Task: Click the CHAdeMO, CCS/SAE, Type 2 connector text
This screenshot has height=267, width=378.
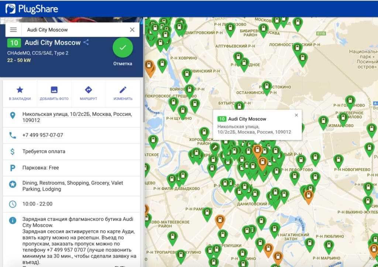Action: (x=38, y=53)
